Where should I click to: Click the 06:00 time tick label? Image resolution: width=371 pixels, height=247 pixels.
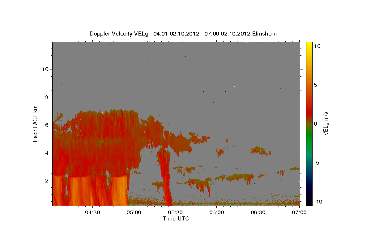(x=217, y=212)
